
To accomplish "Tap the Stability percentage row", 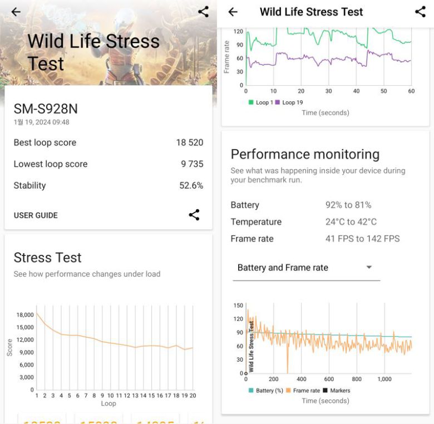I will 108,185.
